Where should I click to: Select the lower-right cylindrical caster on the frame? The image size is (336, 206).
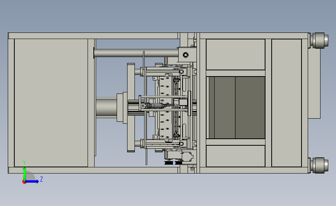(x=319, y=165)
